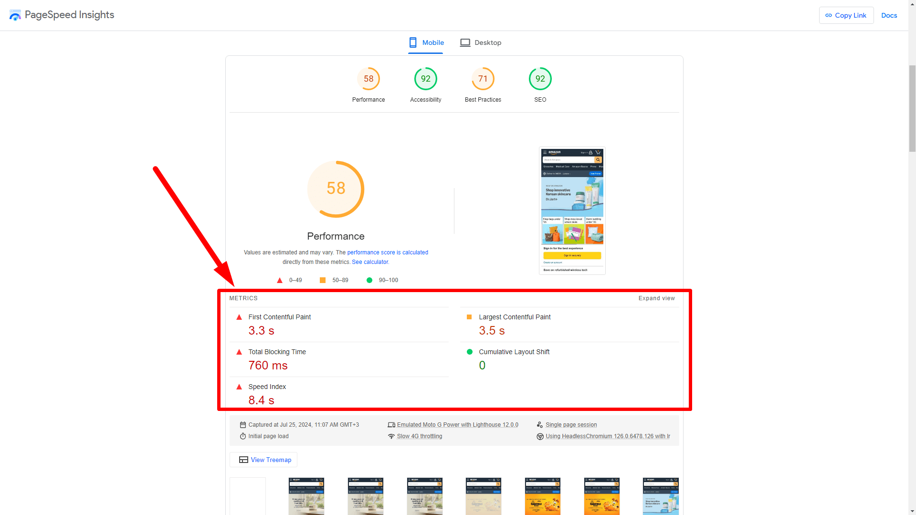Click the Accessibility score gauge 92
916x515 pixels.
[x=425, y=79]
